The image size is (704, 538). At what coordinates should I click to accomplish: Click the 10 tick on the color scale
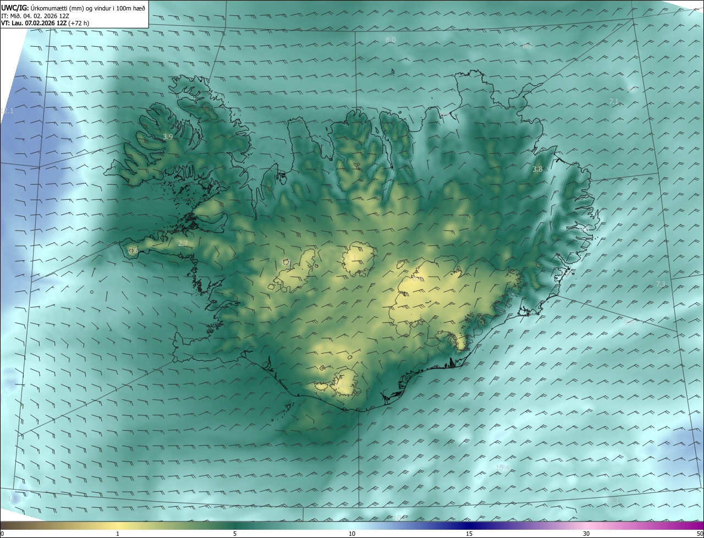(352, 534)
